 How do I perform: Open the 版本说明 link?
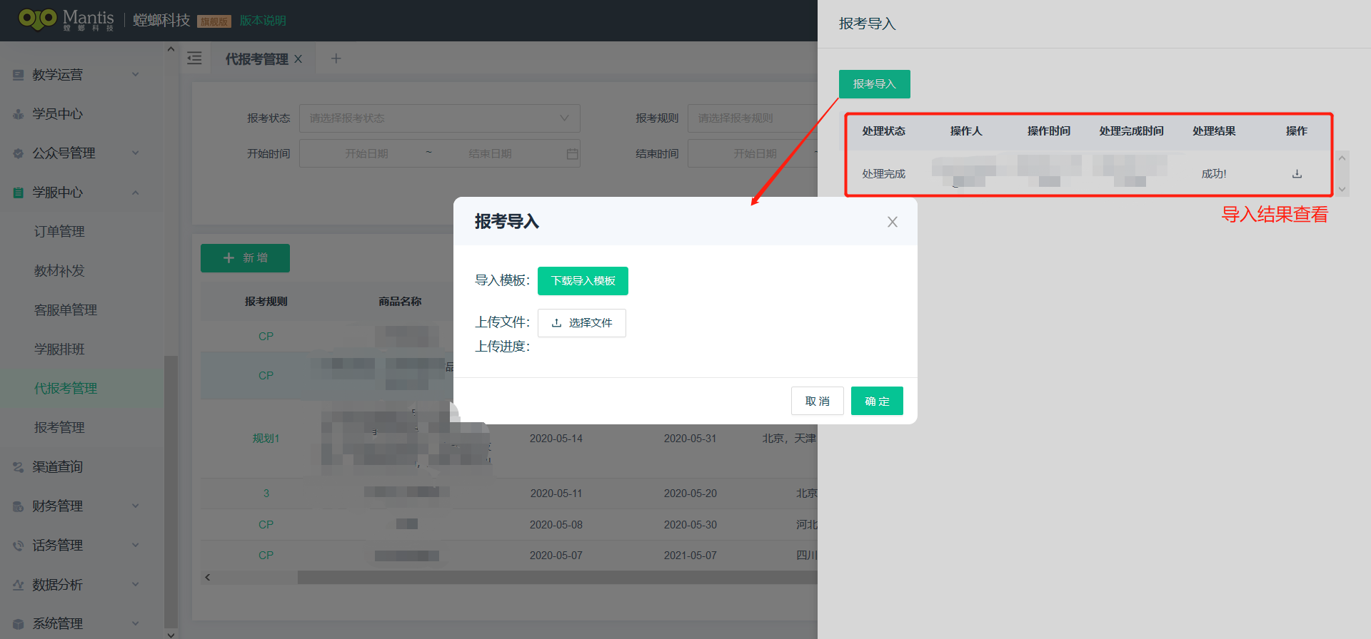pos(263,21)
